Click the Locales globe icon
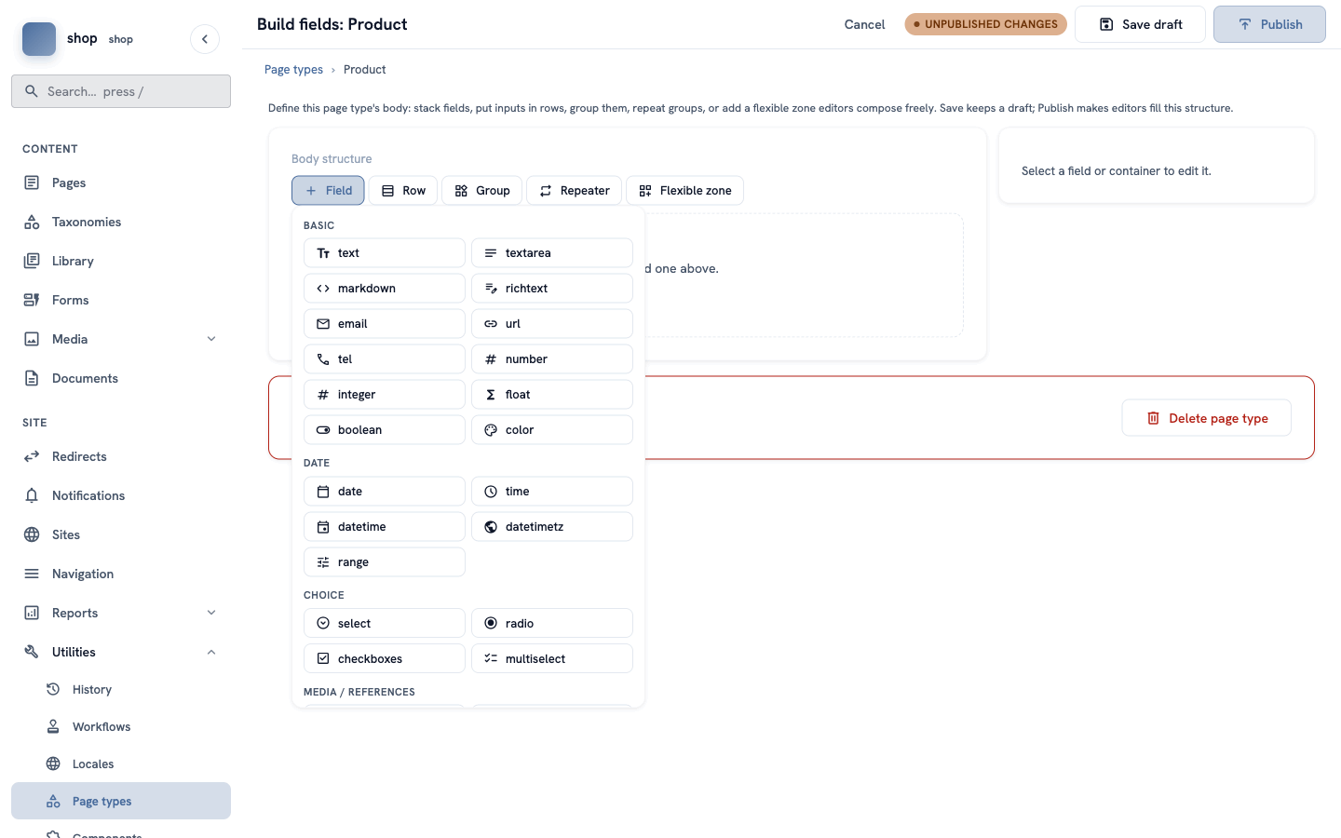Screen dimensions: 1341x838 [53, 764]
